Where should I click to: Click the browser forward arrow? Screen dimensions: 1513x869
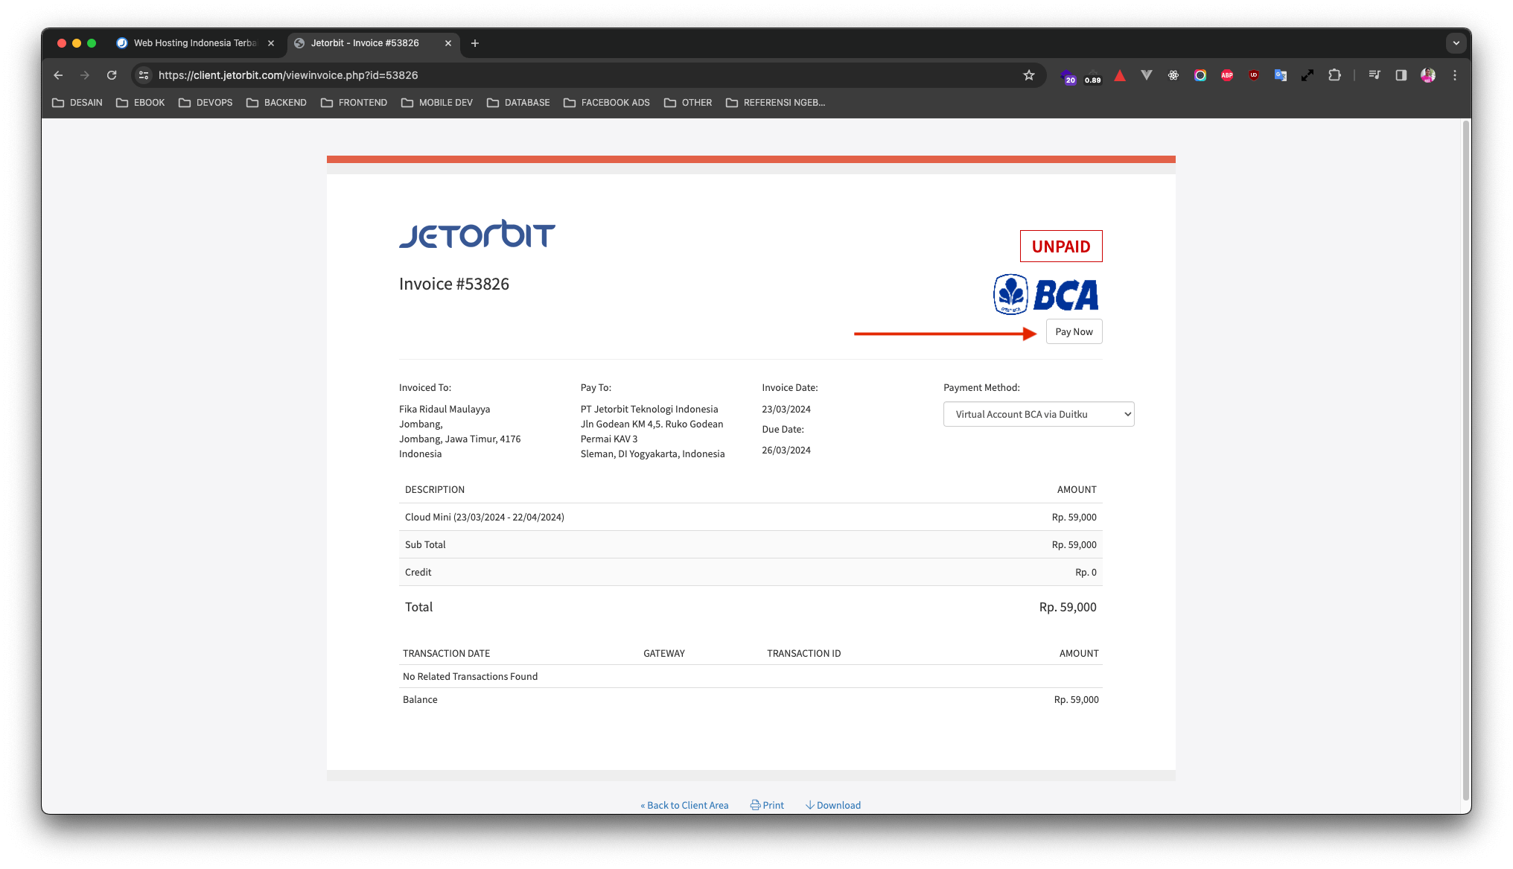(x=85, y=75)
